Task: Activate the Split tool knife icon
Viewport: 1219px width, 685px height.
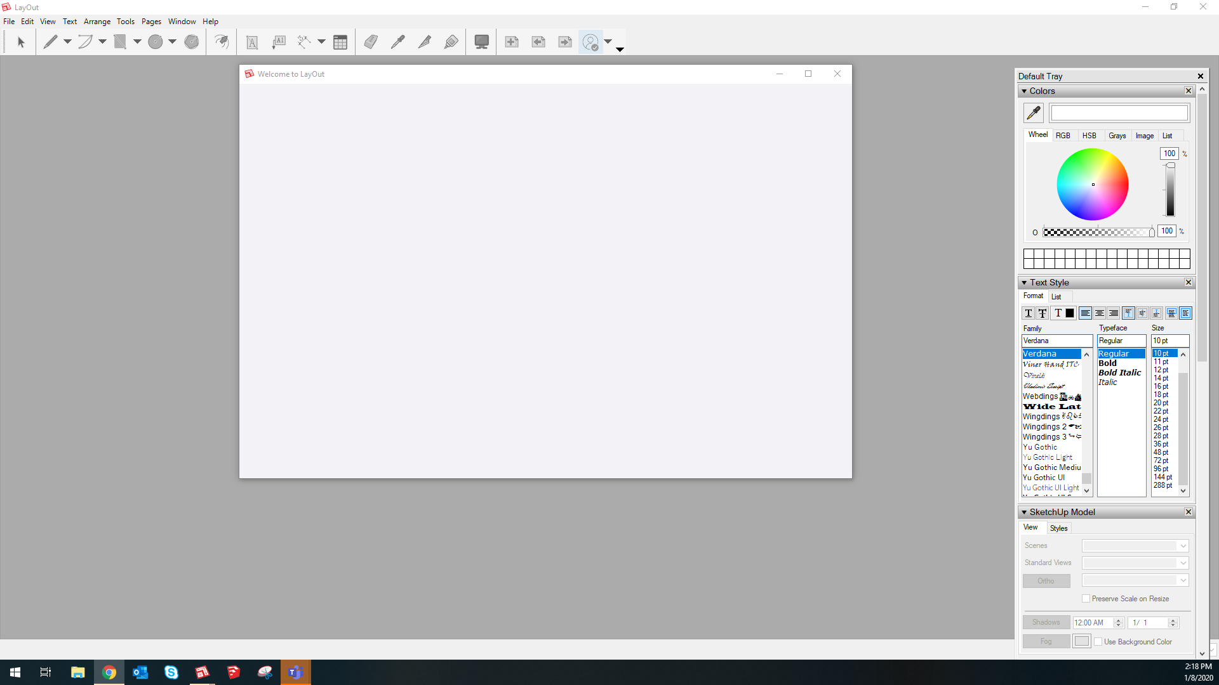Action: (x=425, y=42)
